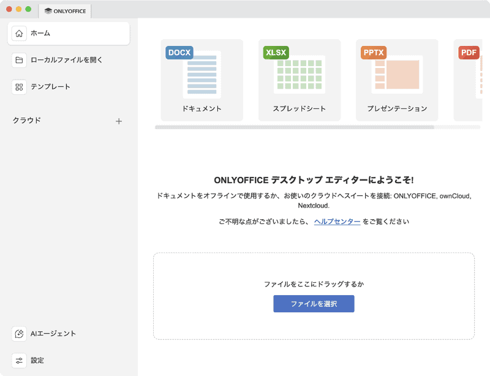Click the PDF badge icon
The image size is (490, 376).
point(469,53)
